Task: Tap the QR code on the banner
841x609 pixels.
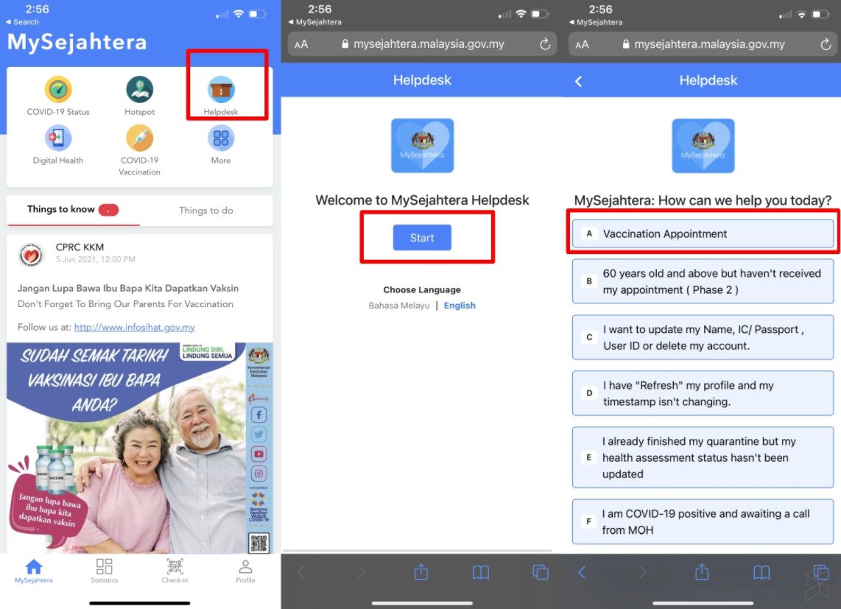Action: click(x=258, y=543)
